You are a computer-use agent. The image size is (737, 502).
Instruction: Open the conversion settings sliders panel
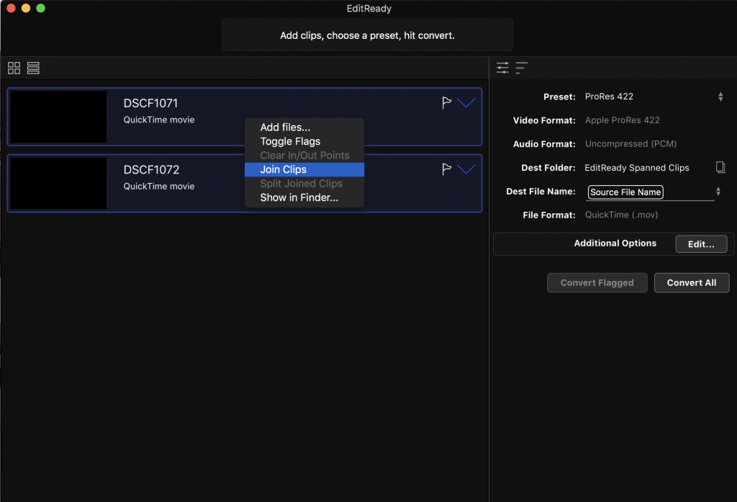tap(502, 68)
